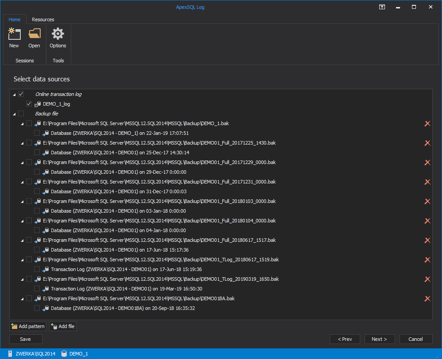Select Database DEMO01 on 17-Jun-18 15:17:36 row
The image size is (442, 359).
pyautogui.click(x=120, y=250)
